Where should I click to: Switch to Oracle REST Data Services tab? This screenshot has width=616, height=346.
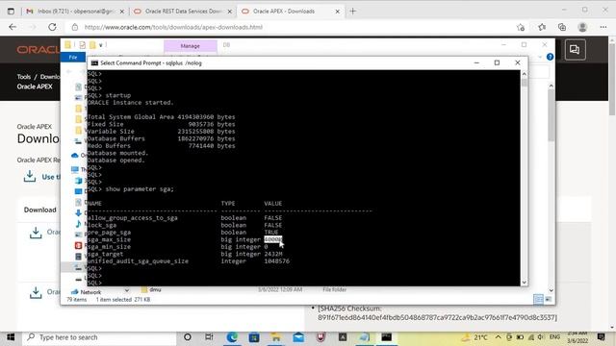tap(183, 12)
